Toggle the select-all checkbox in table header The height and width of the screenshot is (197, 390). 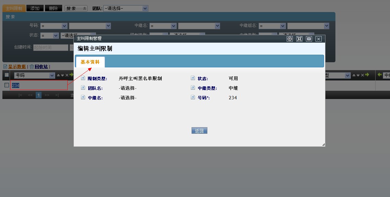pos(7,75)
